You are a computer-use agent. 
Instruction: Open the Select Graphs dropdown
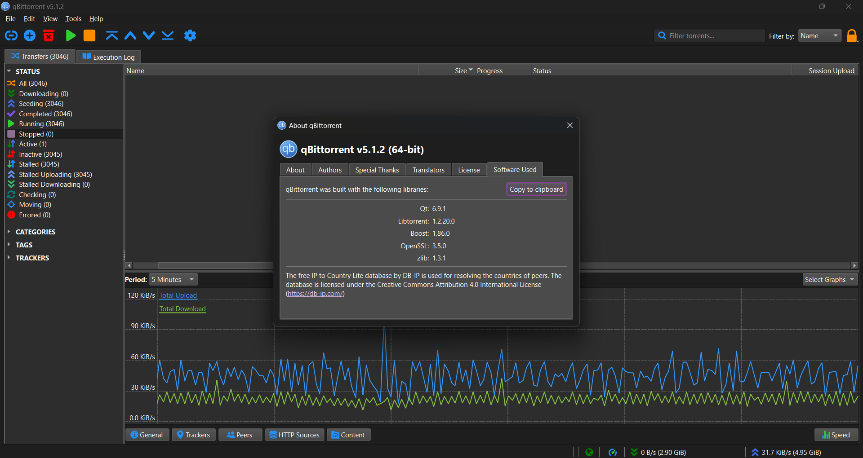[x=829, y=279]
